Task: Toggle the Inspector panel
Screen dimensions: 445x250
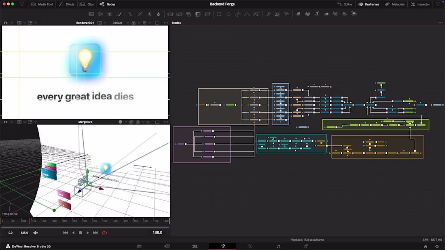Action: 420,4
